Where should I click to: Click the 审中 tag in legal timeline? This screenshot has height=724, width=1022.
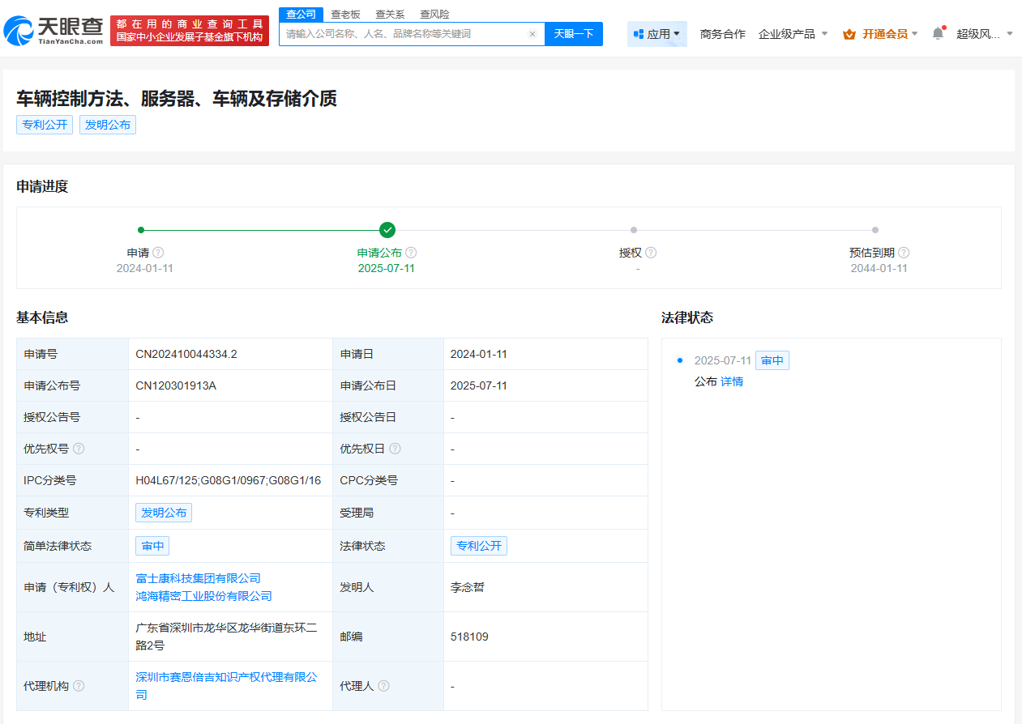coord(772,360)
